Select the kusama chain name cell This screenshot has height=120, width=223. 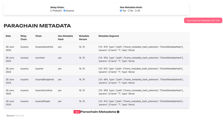tap(39, 69)
